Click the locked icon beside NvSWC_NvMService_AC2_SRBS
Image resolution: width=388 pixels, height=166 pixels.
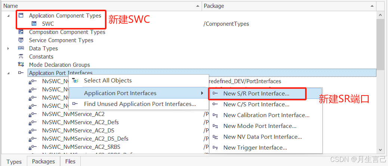coord(32,147)
